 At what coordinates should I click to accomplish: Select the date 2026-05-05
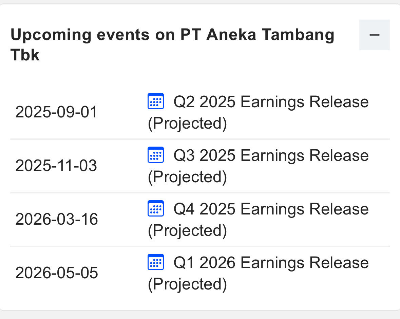(x=57, y=273)
